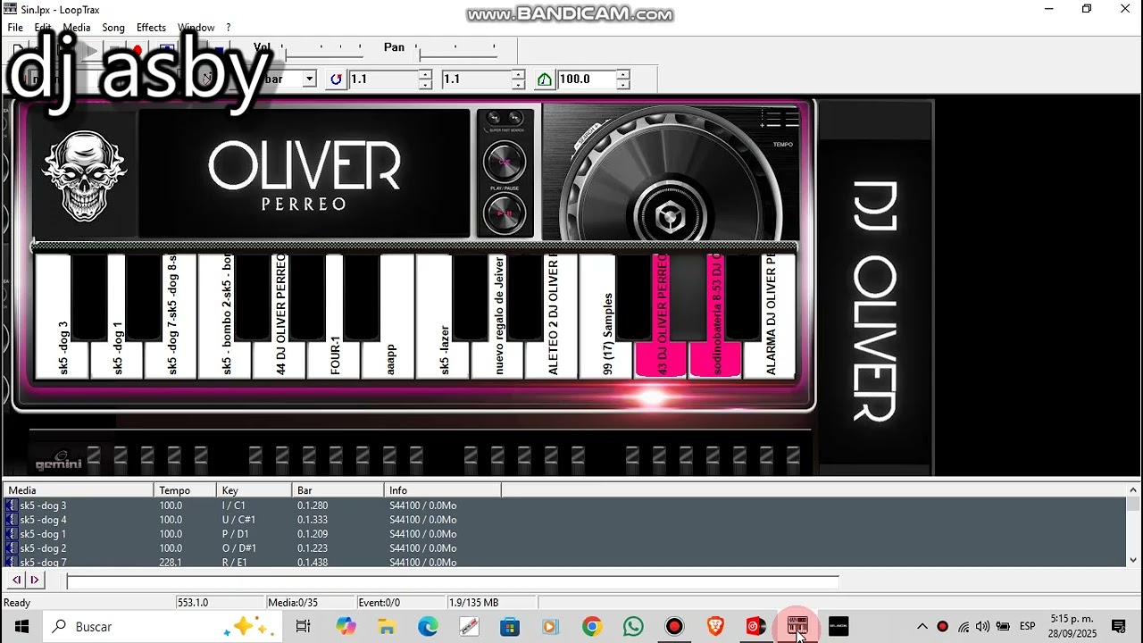Decrease tempo 100.0 spinner
The height and width of the screenshot is (643, 1143).
point(622,85)
